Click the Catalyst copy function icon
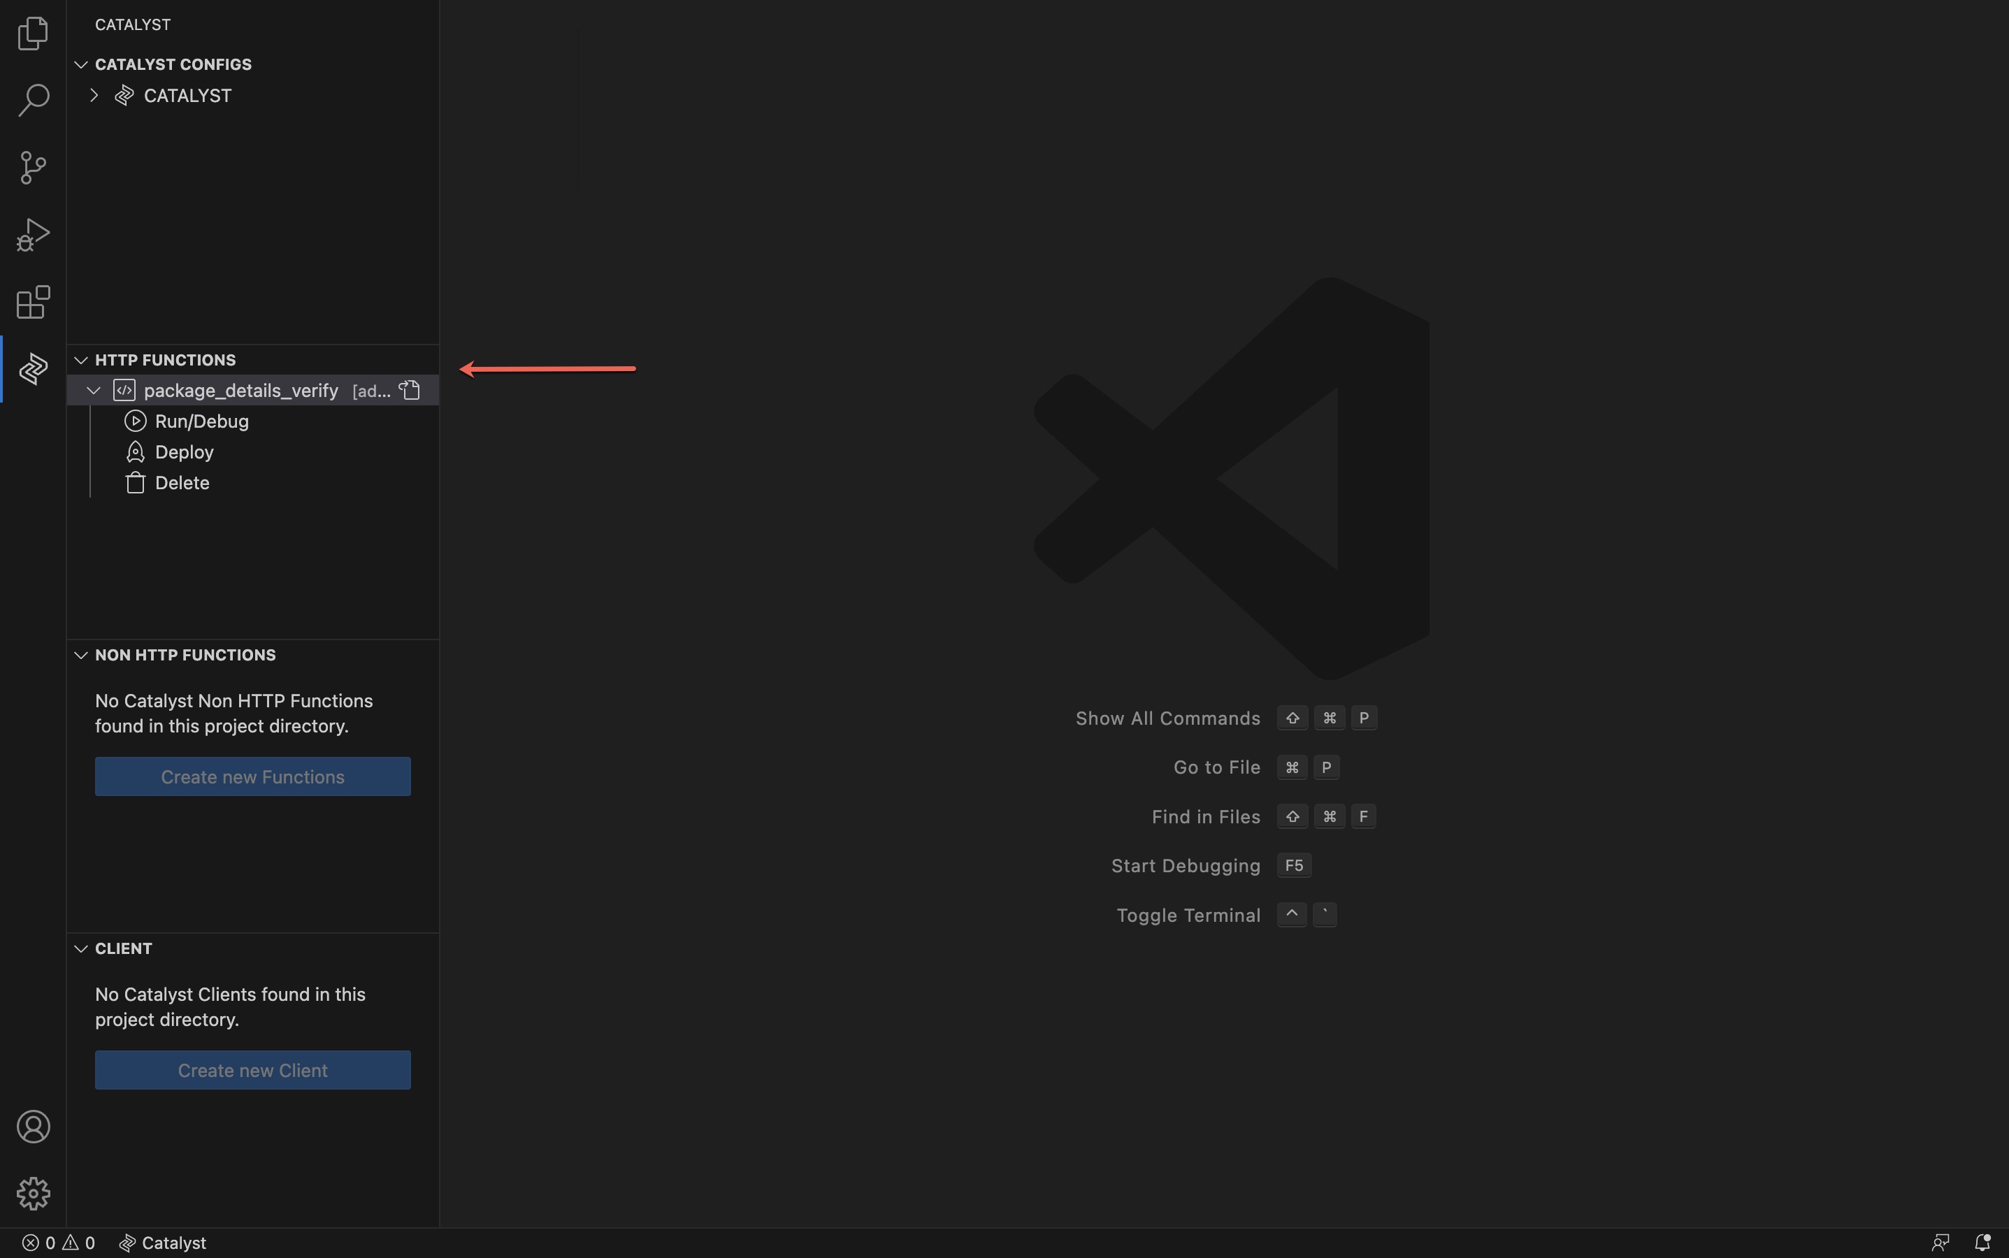 (409, 389)
